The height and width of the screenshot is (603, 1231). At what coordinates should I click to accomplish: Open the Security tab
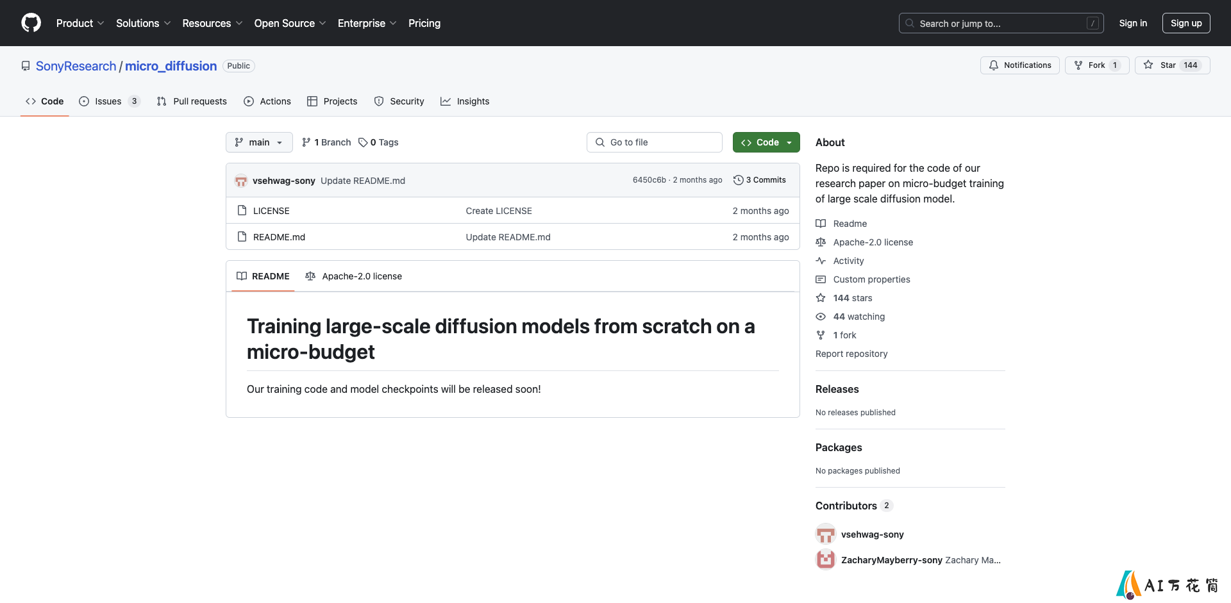tap(399, 101)
